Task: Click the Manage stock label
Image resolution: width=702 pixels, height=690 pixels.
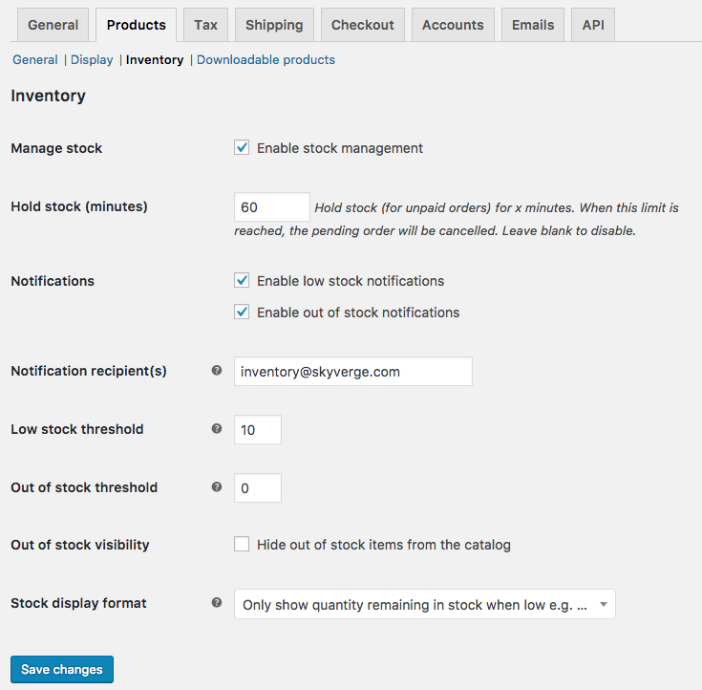Action: pyautogui.click(x=56, y=148)
